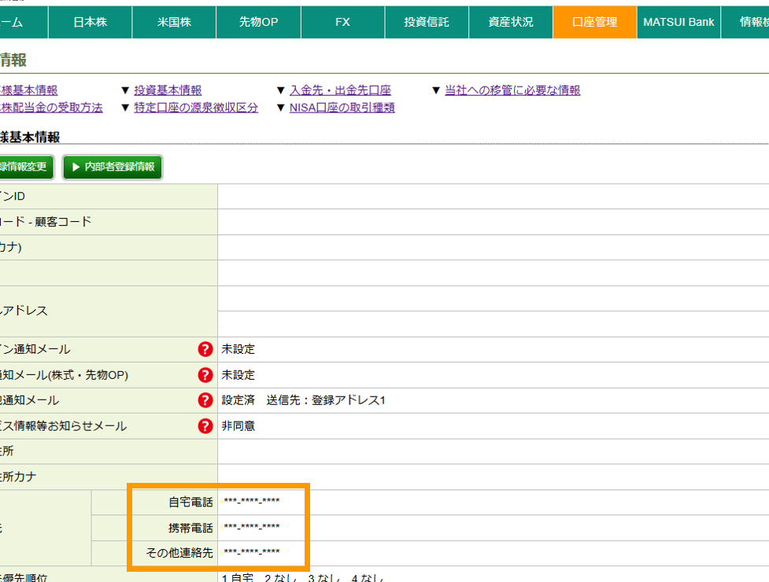Open the MATSUI Bank tab
The image size is (769, 582).
678,22
